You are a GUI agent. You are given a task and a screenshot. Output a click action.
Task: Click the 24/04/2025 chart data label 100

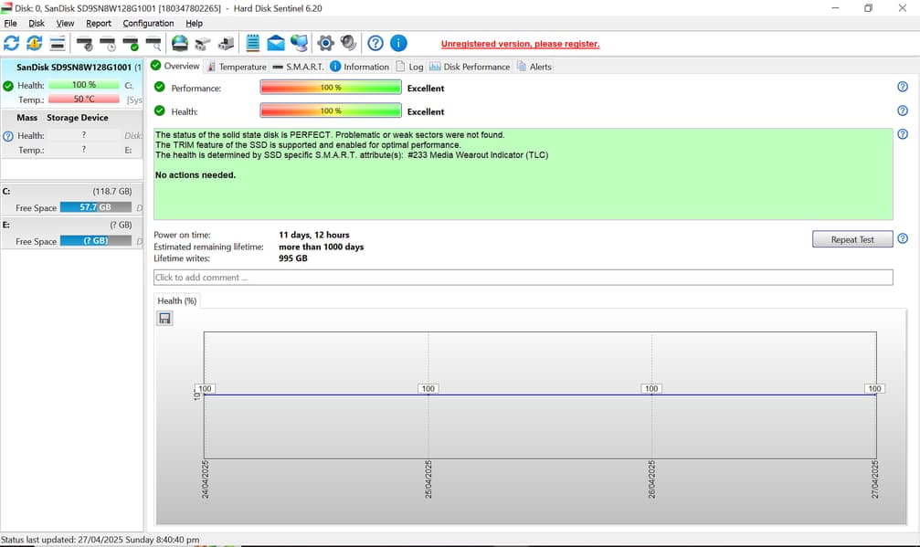pos(205,389)
